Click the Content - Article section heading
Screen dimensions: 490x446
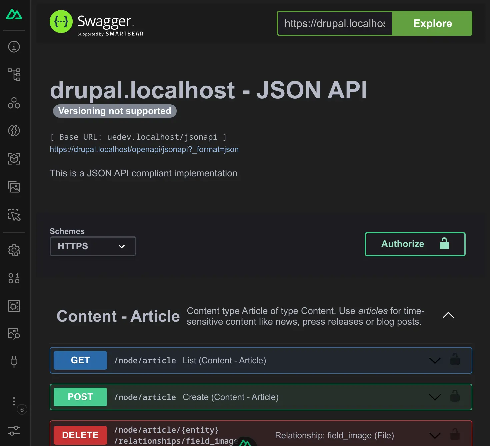118,316
